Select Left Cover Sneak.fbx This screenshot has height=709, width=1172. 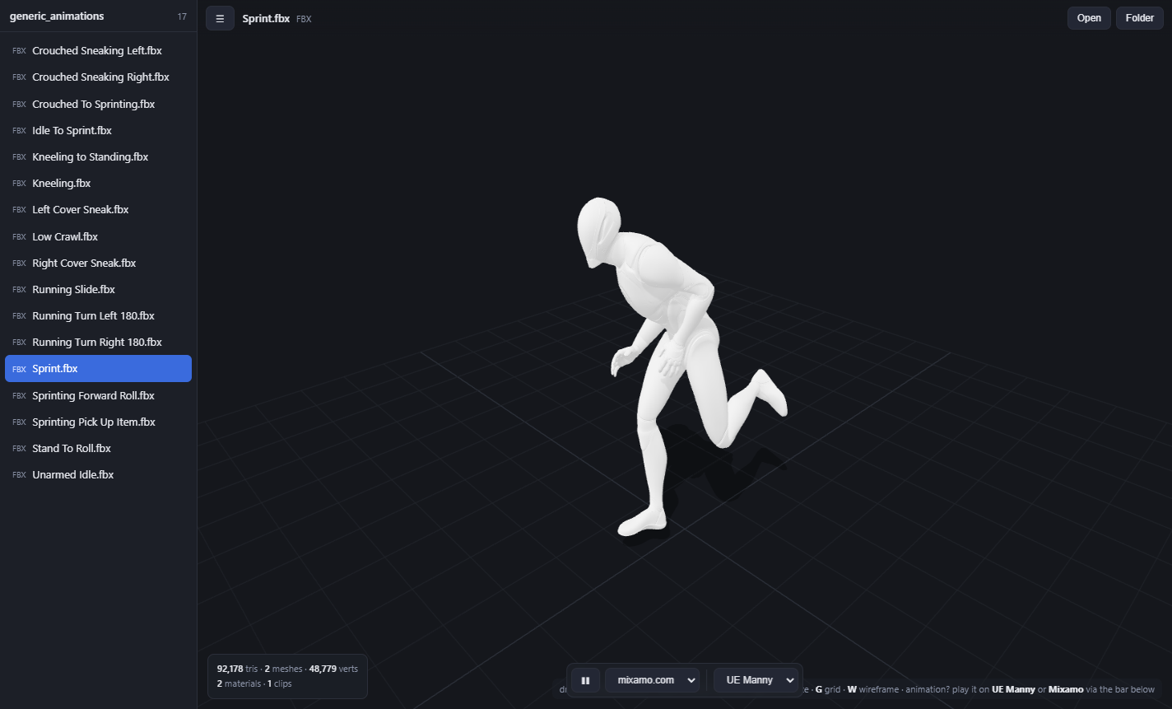(x=99, y=209)
